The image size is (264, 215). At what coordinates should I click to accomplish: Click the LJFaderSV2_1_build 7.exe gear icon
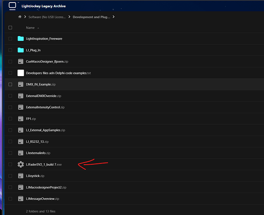pyautogui.click(x=21, y=164)
